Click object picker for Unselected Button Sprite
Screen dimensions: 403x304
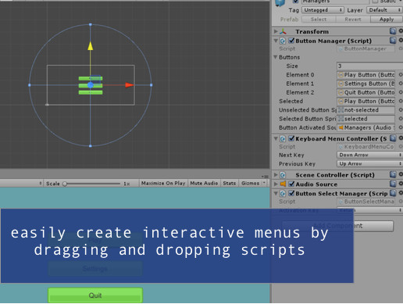(401, 110)
